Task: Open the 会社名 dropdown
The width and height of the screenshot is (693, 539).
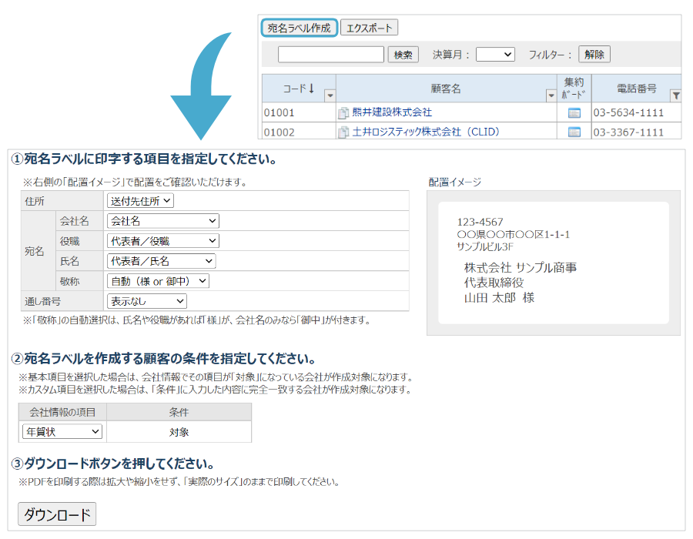Action: tap(162, 221)
